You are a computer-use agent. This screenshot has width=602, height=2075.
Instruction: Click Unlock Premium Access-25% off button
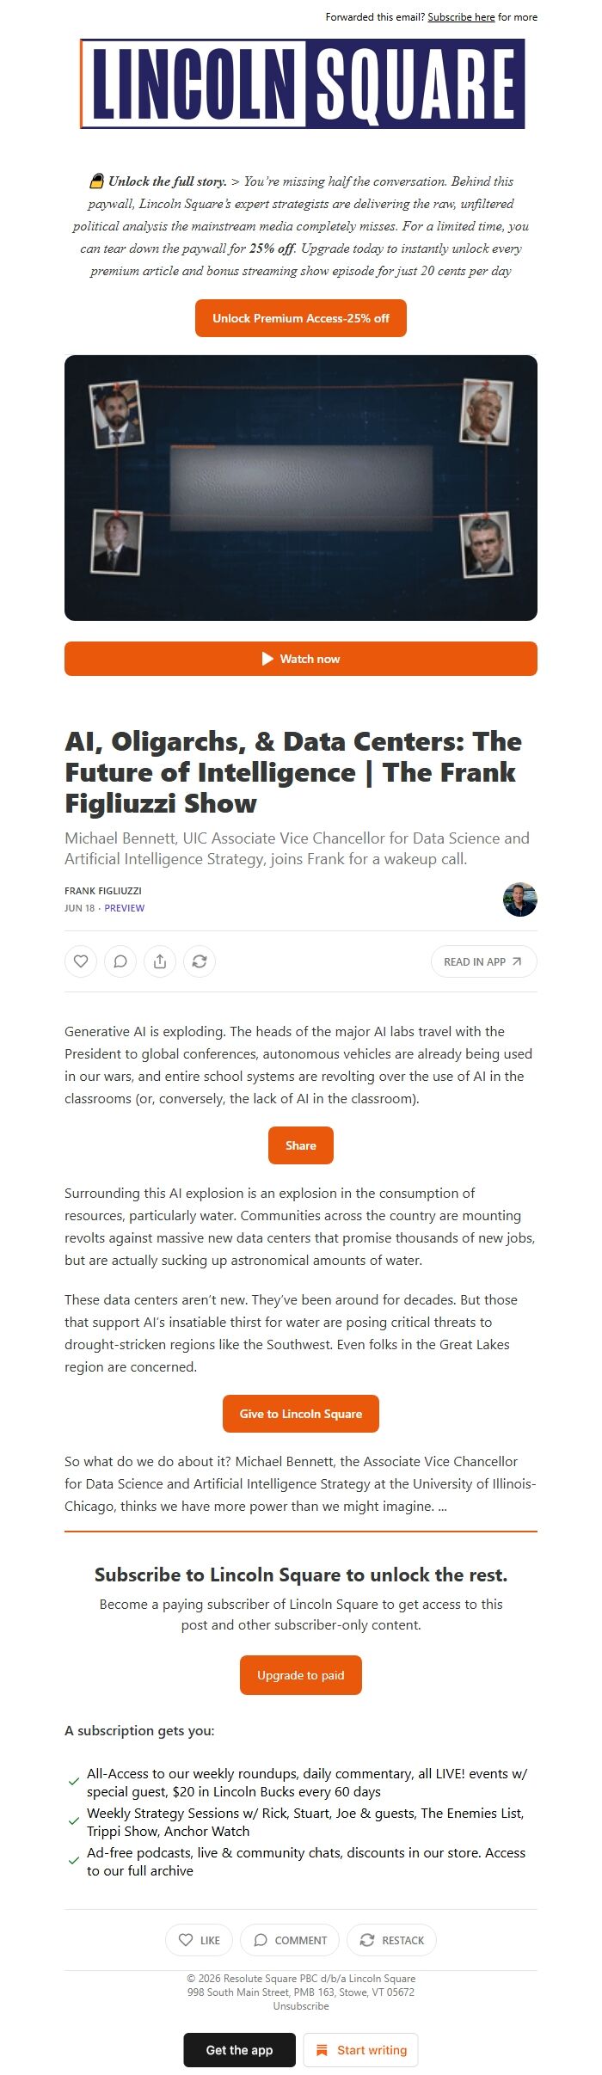pos(301,318)
